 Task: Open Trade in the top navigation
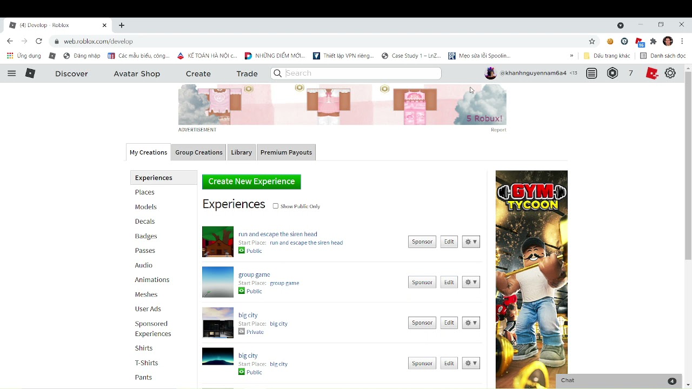tap(247, 73)
